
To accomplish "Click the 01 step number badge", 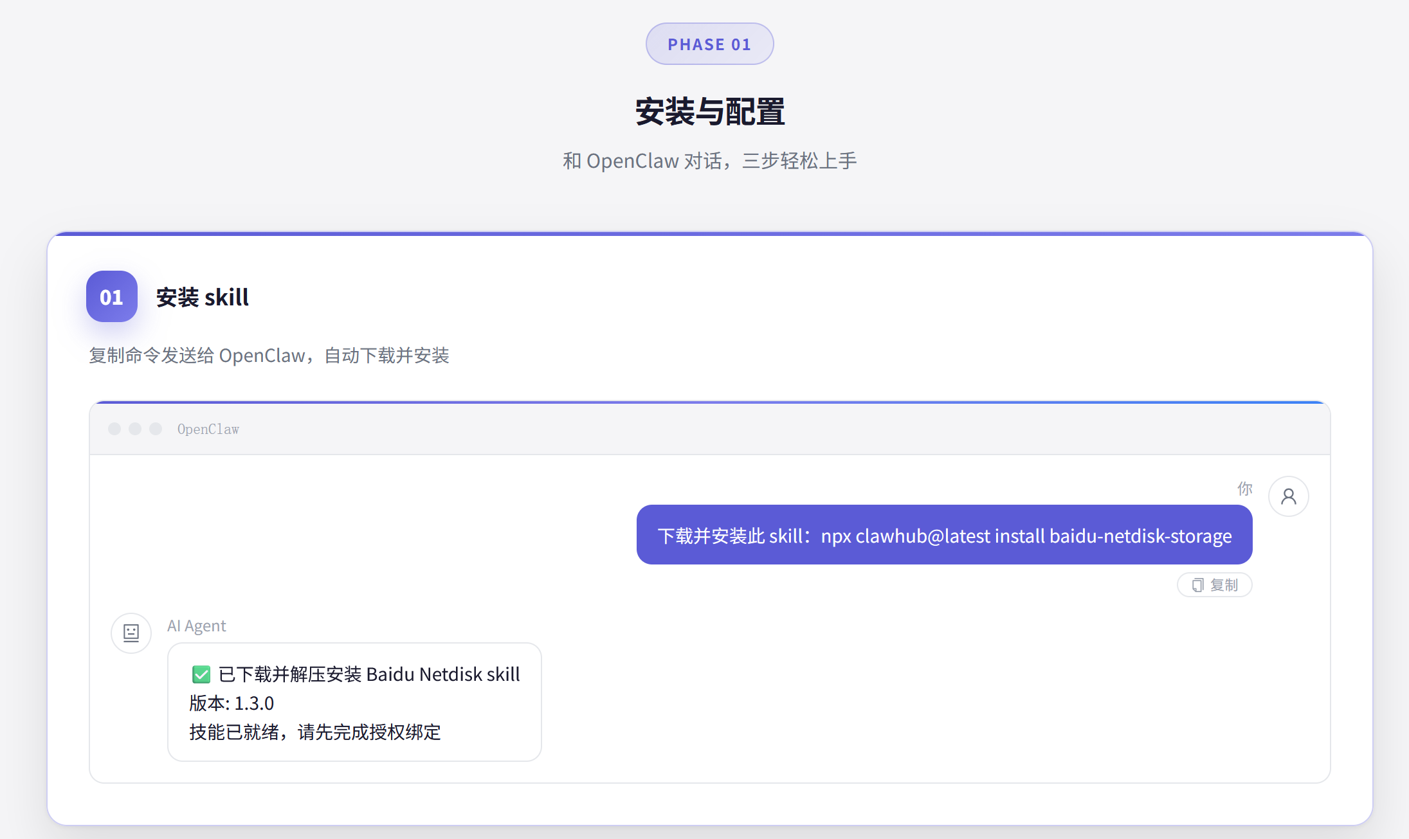I will coord(112,296).
